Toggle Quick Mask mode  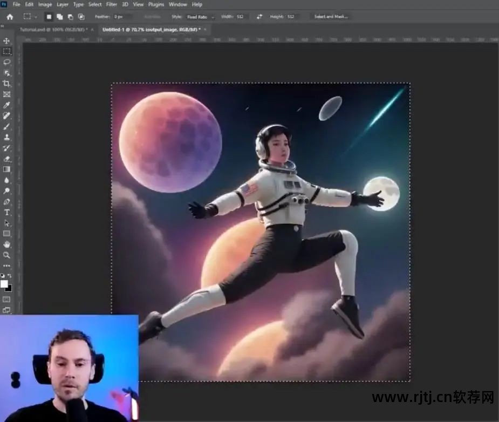click(6, 299)
